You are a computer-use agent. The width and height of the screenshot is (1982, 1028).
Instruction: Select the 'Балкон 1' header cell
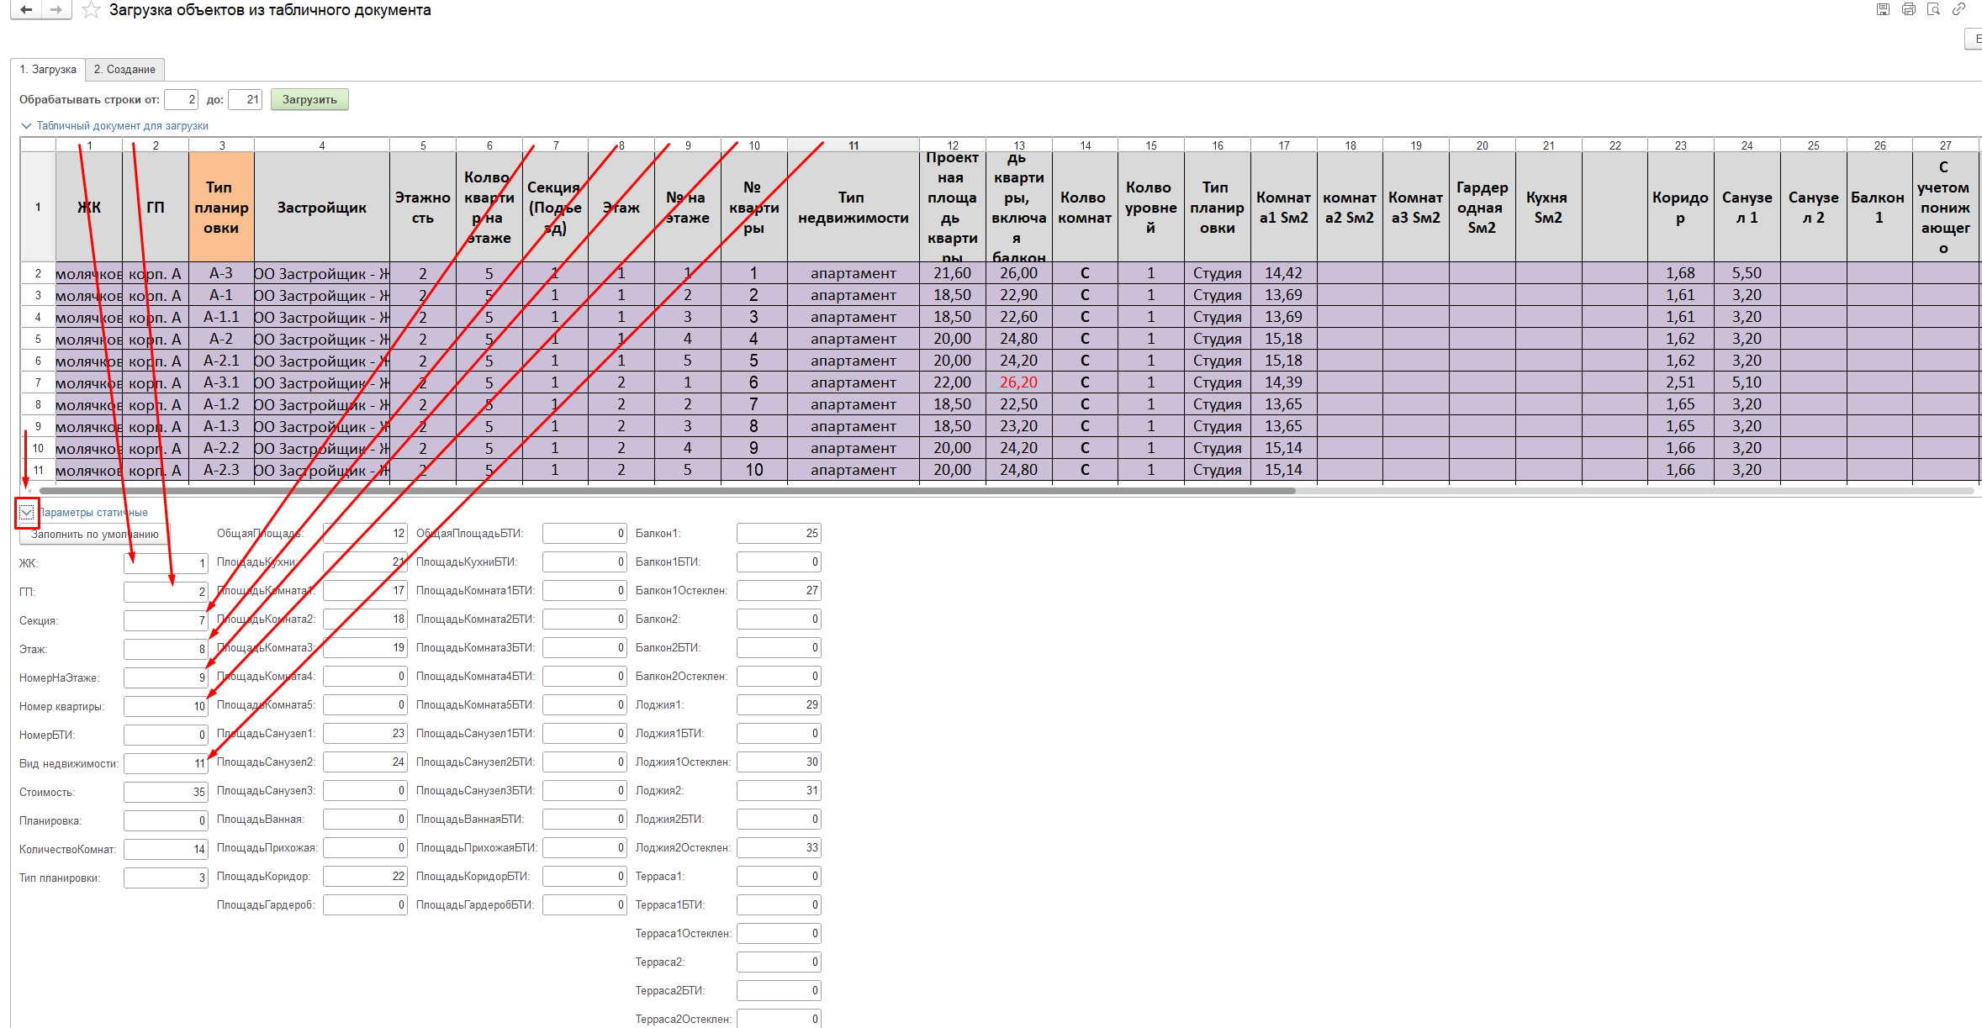click(1879, 207)
